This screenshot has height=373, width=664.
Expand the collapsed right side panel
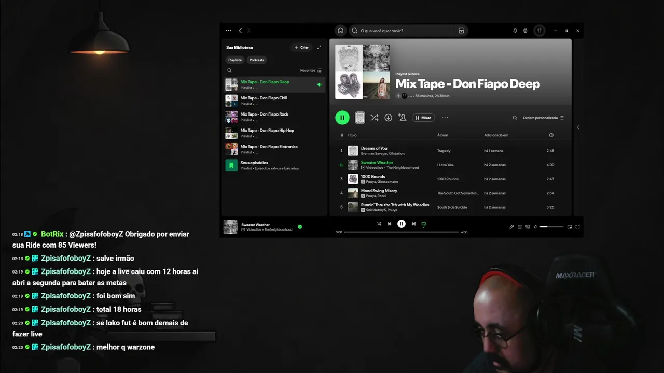pyautogui.click(x=578, y=127)
